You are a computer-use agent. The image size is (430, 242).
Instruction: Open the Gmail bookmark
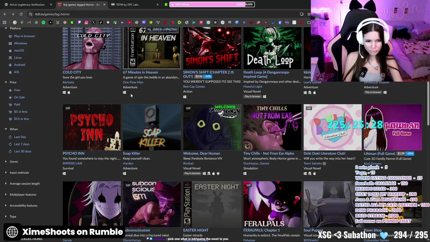29,23
